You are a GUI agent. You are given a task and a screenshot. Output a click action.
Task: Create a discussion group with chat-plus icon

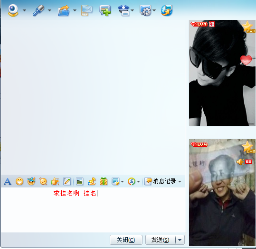[x=105, y=10]
